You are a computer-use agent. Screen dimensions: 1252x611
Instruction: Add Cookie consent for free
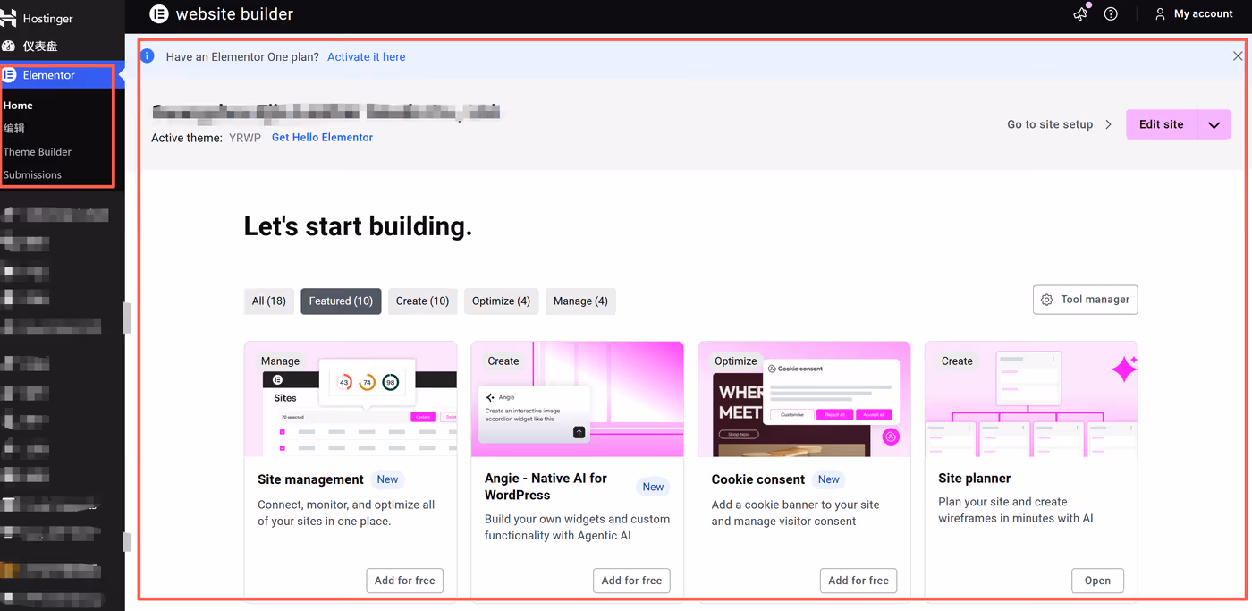tap(859, 581)
